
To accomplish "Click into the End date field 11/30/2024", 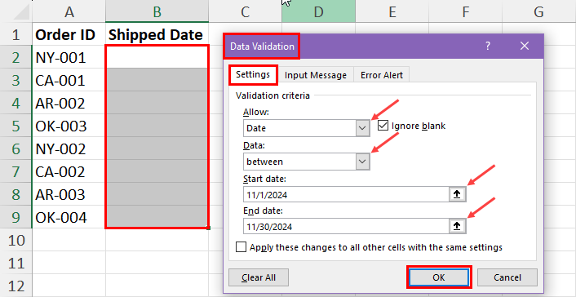I will 346,227.
